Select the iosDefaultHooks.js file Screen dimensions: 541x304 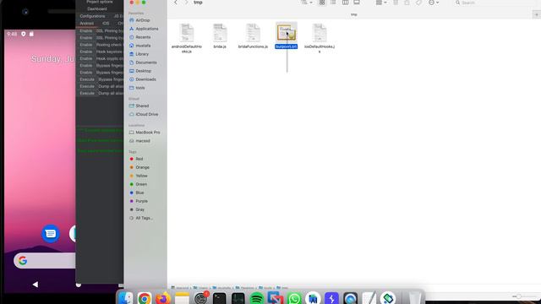[x=320, y=38]
